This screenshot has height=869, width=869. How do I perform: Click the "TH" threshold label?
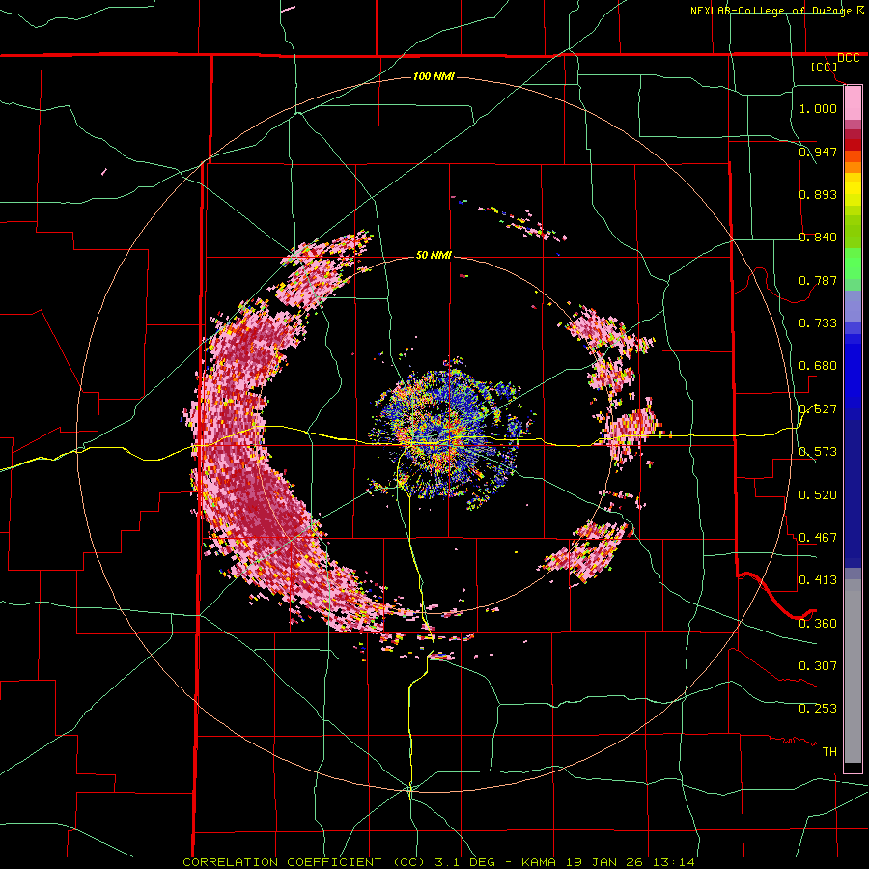point(829,752)
